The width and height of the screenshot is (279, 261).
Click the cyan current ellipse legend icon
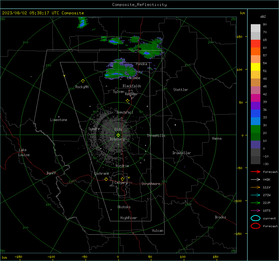(x=255, y=218)
